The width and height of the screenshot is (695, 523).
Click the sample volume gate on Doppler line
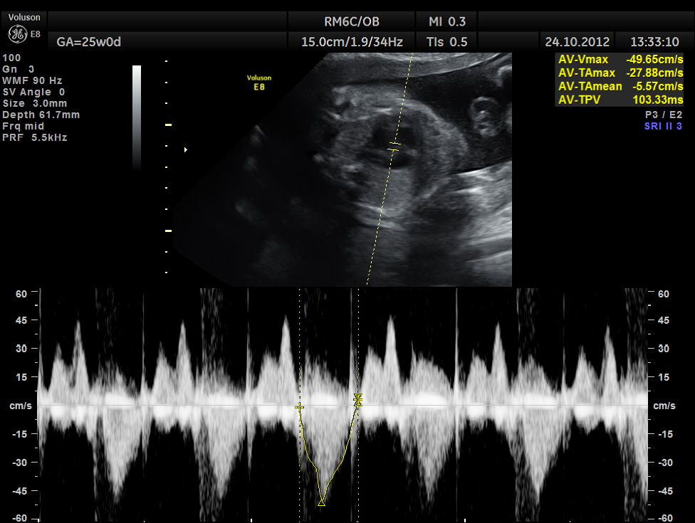[394, 147]
